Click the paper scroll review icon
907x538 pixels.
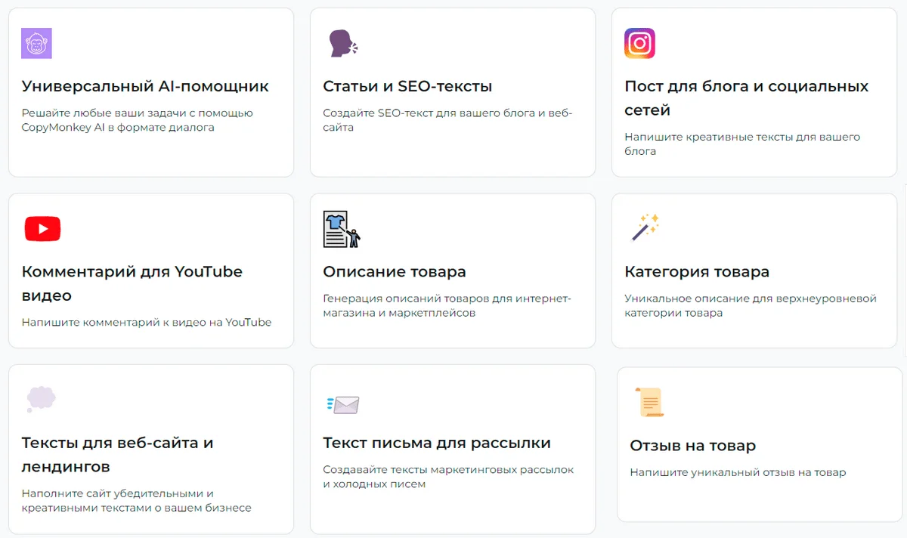click(x=649, y=402)
